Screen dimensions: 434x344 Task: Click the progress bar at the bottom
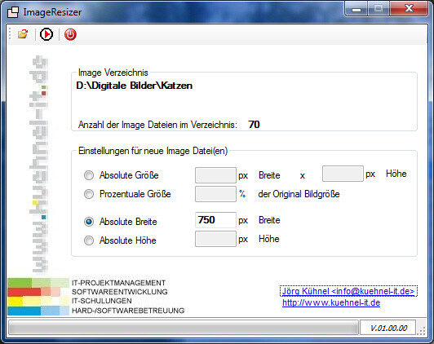184,328
